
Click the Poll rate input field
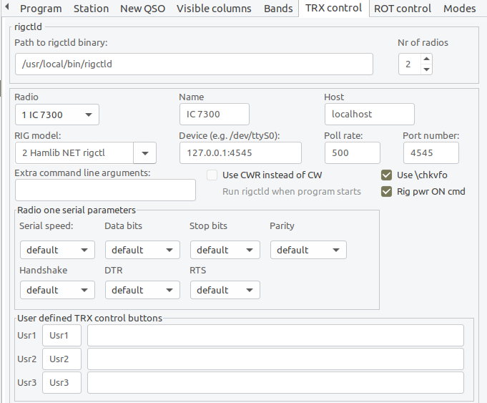353,153
